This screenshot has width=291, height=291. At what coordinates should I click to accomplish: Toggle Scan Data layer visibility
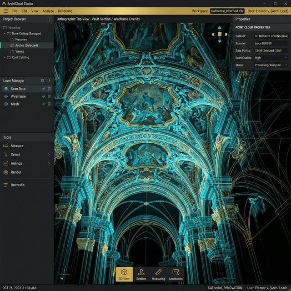pyautogui.click(x=44, y=89)
